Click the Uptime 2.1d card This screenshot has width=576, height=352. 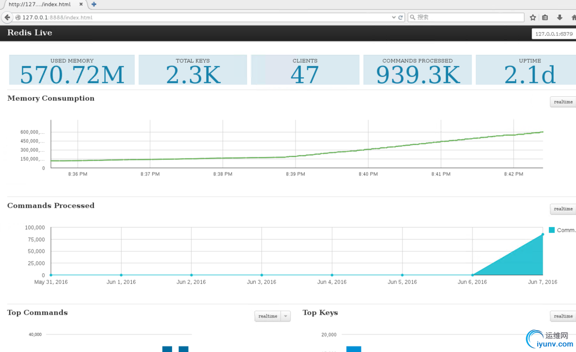pyautogui.click(x=526, y=70)
